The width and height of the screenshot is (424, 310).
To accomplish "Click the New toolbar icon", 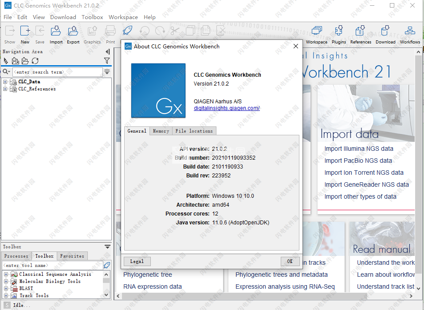I will (25, 35).
